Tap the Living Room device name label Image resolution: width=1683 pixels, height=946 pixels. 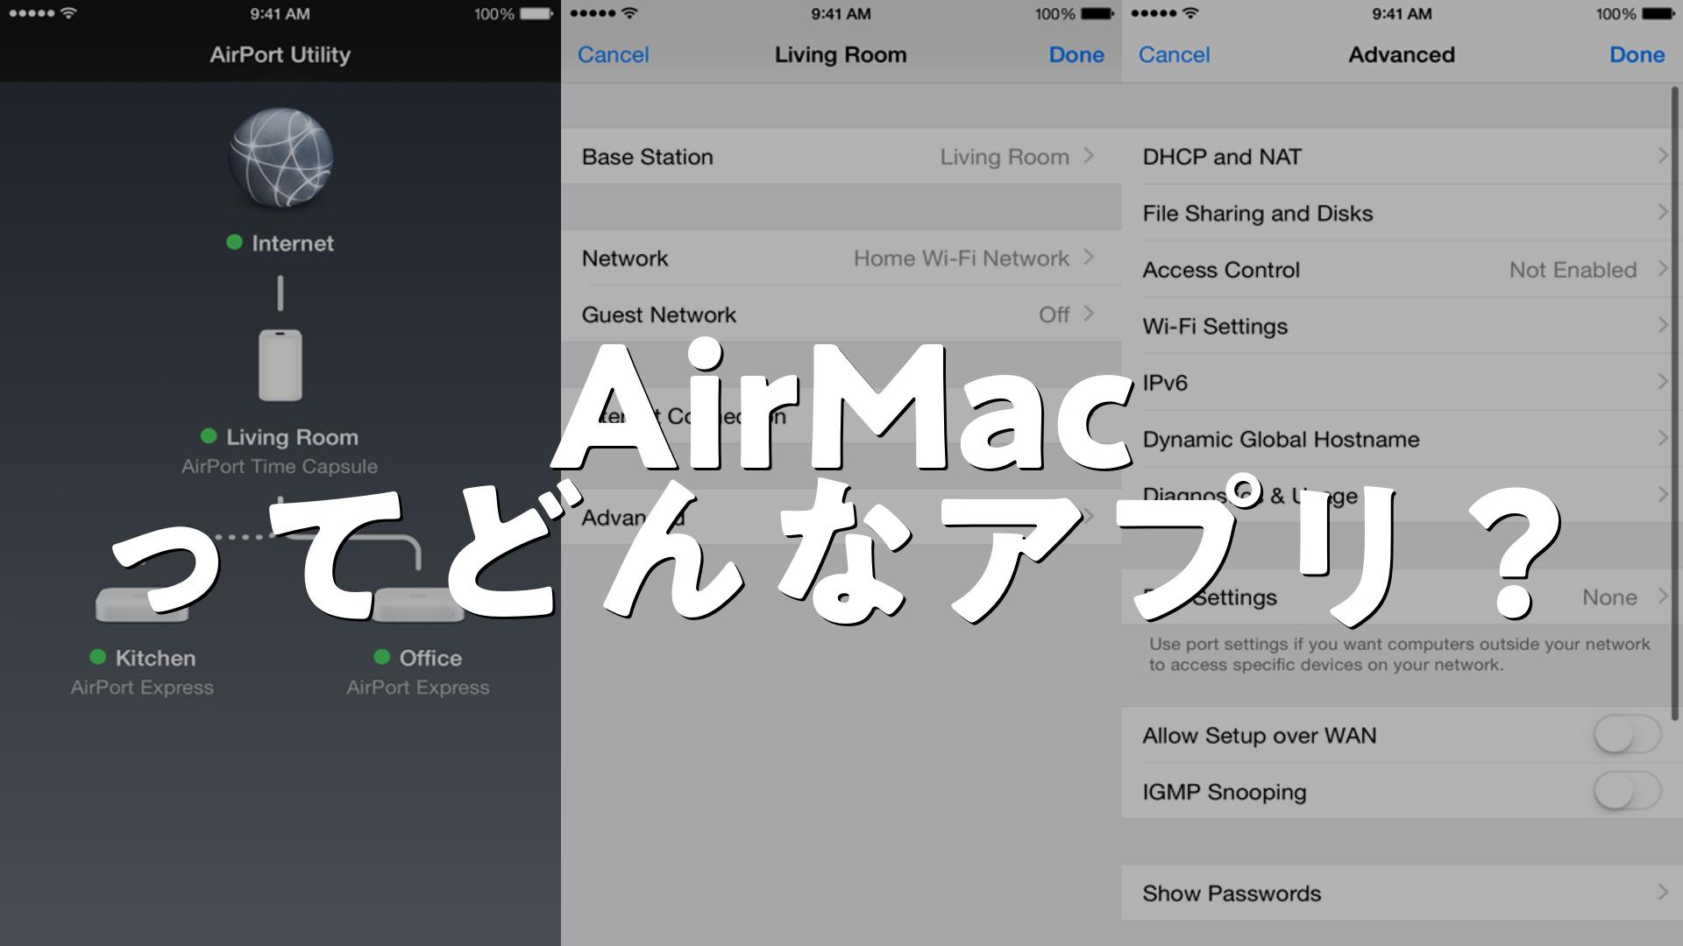coord(292,436)
